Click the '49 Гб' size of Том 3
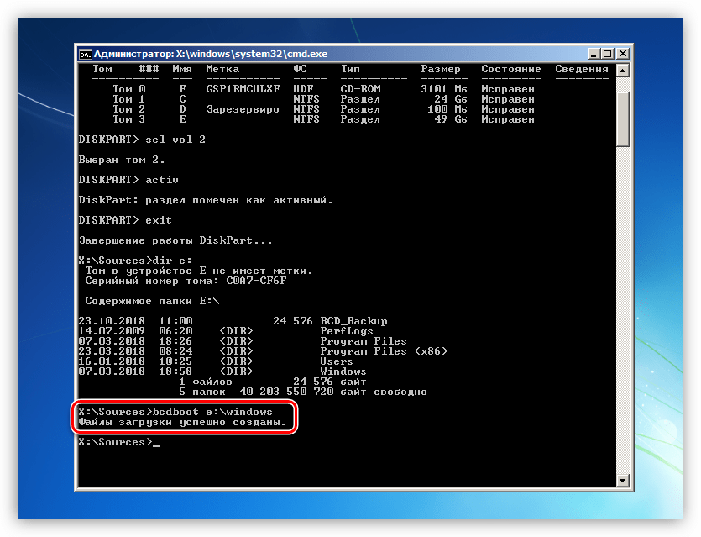 450,119
